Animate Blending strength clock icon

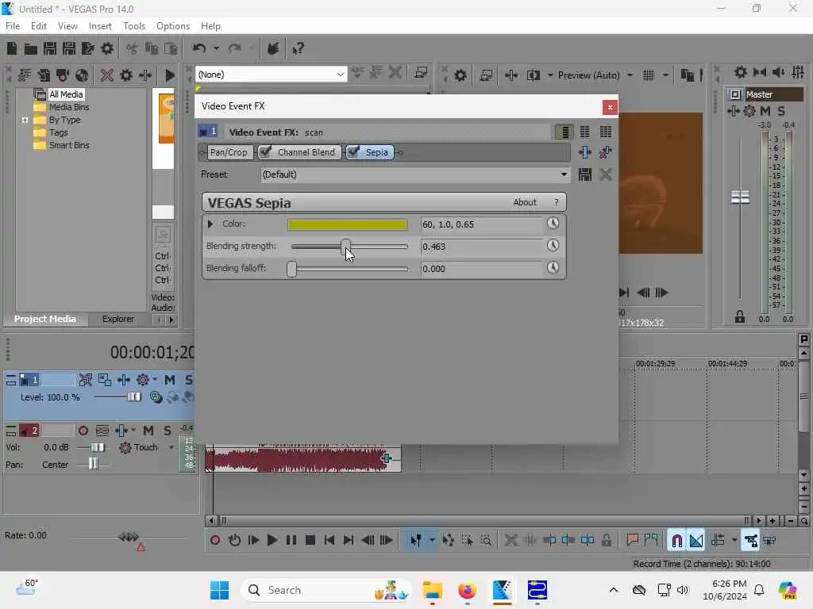click(553, 246)
